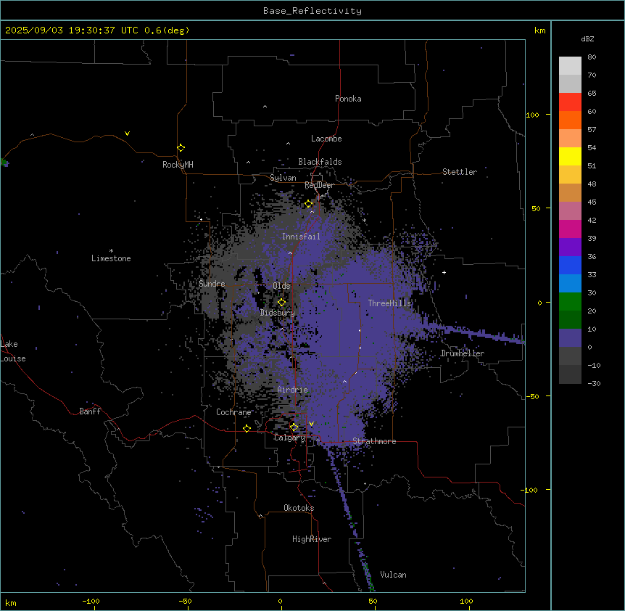Click the RockyMH label

[178, 165]
